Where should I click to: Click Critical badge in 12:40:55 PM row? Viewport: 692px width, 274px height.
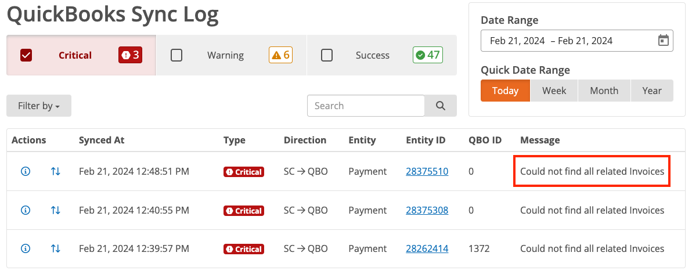click(244, 211)
